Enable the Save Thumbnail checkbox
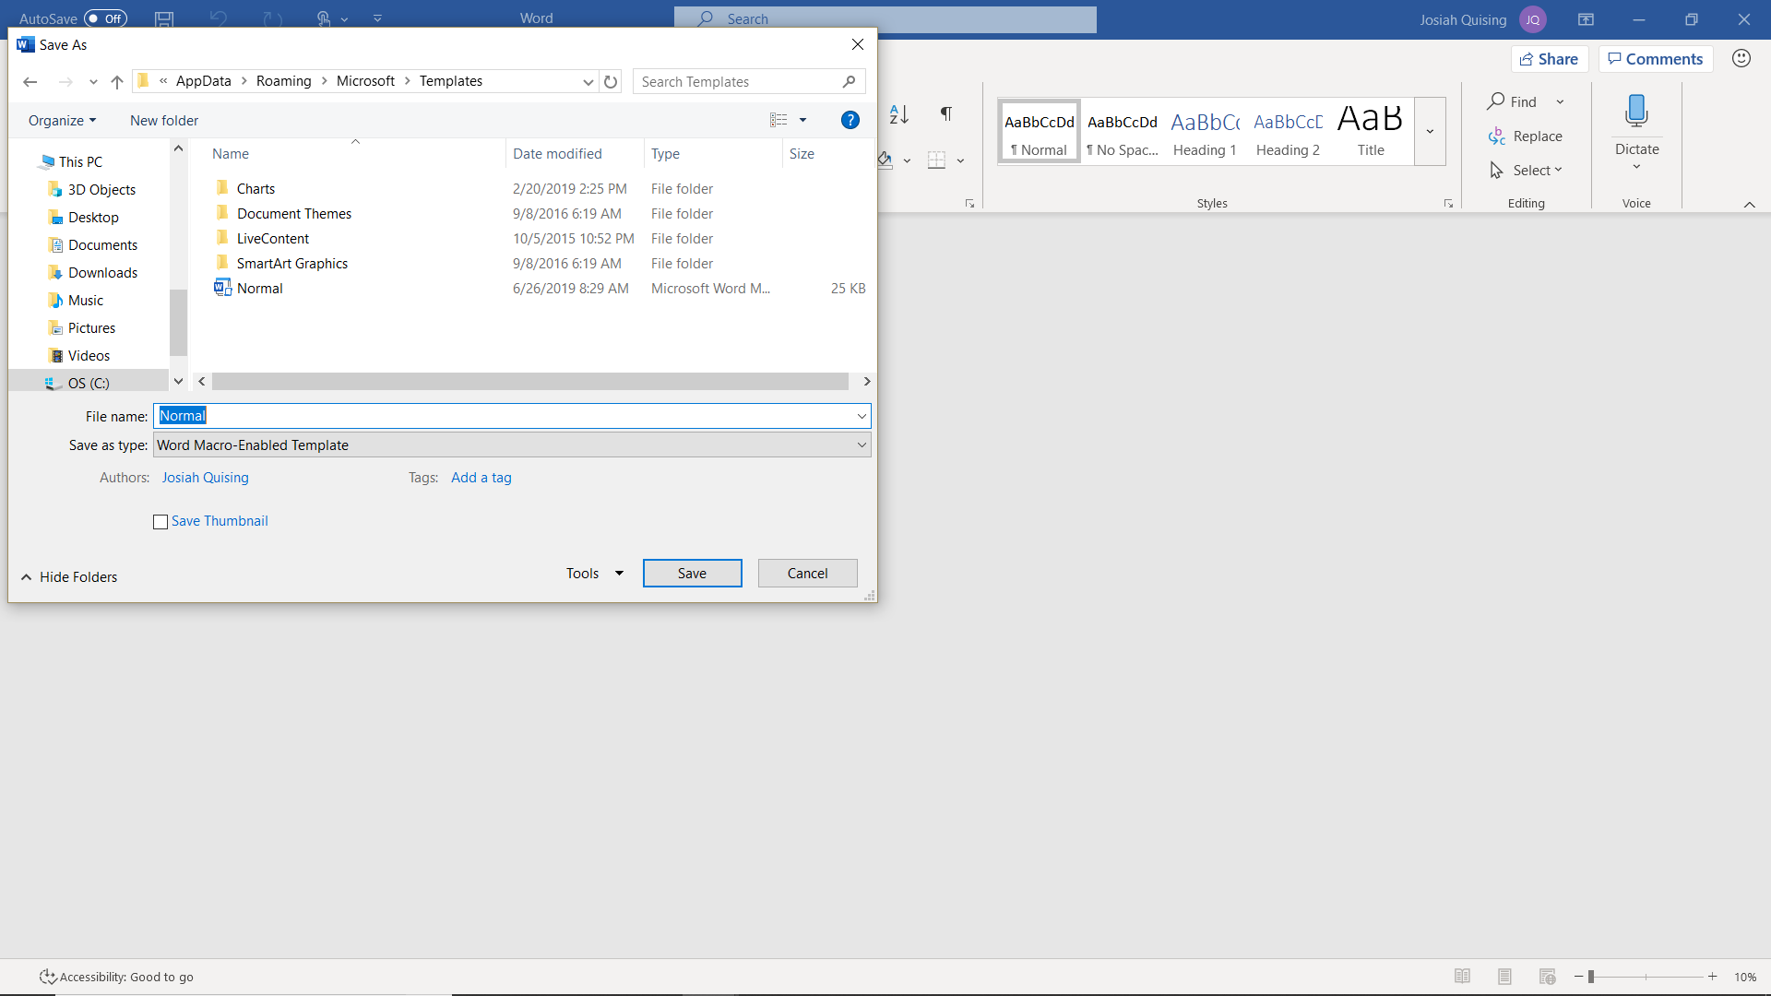The image size is (1771, 996). point(160,522)
